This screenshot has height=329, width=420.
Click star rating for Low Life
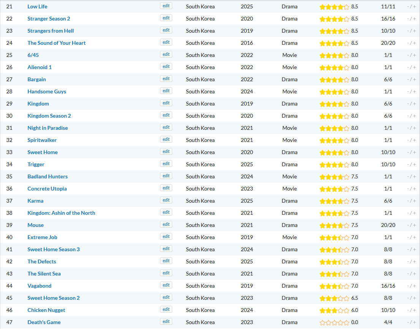pos(334,7)
